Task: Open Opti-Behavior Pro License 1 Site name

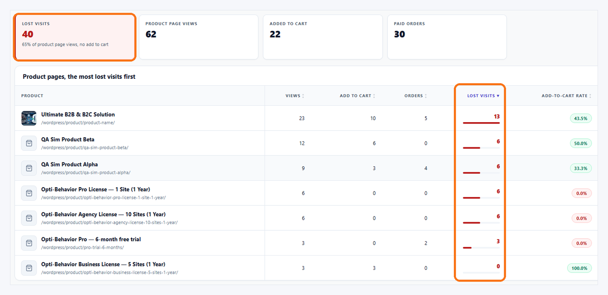Action: 96,189
